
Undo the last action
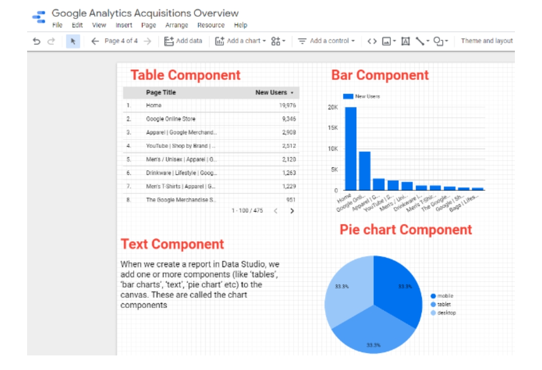tap(36, 41)
